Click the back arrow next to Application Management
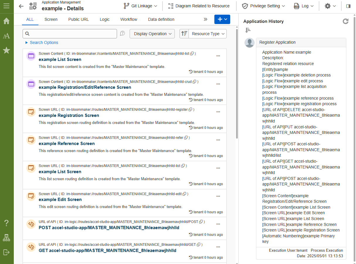This screenshot has width=356, height=264. click(x=21, y=6)
